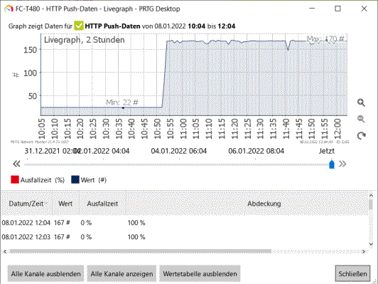Image resolution: width=378 pixels, height=284 pixels.
Task: Close the Livegraph window with X
Action: tap(364, 9)
